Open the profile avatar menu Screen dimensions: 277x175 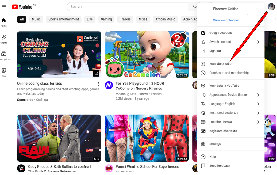(271, 7)
